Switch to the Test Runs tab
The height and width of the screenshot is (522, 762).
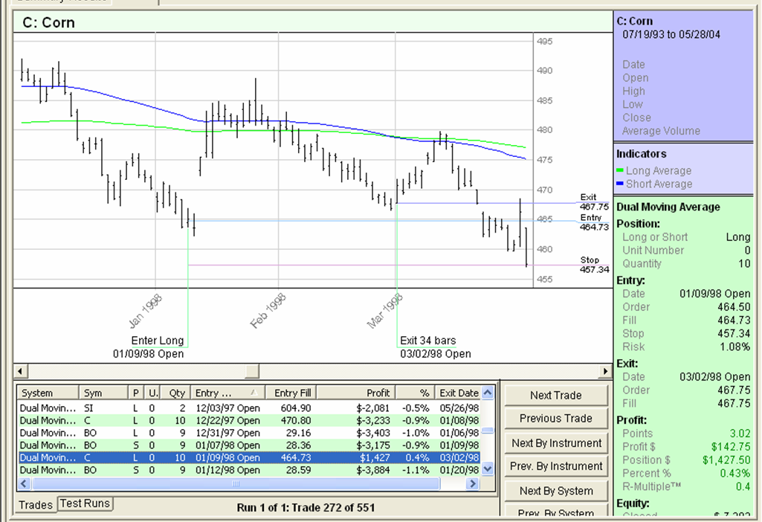[85, 503]
